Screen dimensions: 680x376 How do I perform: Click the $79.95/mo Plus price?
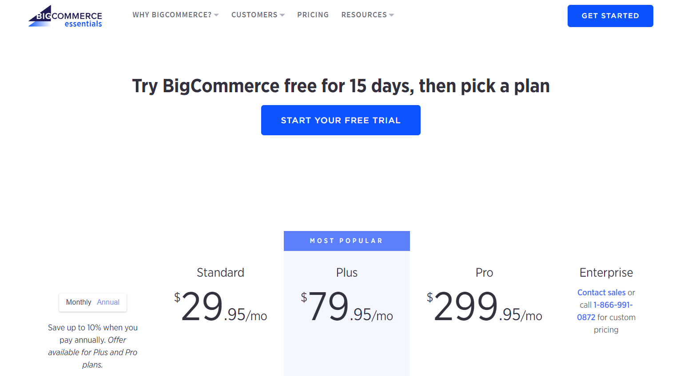[x=347, y=306]
